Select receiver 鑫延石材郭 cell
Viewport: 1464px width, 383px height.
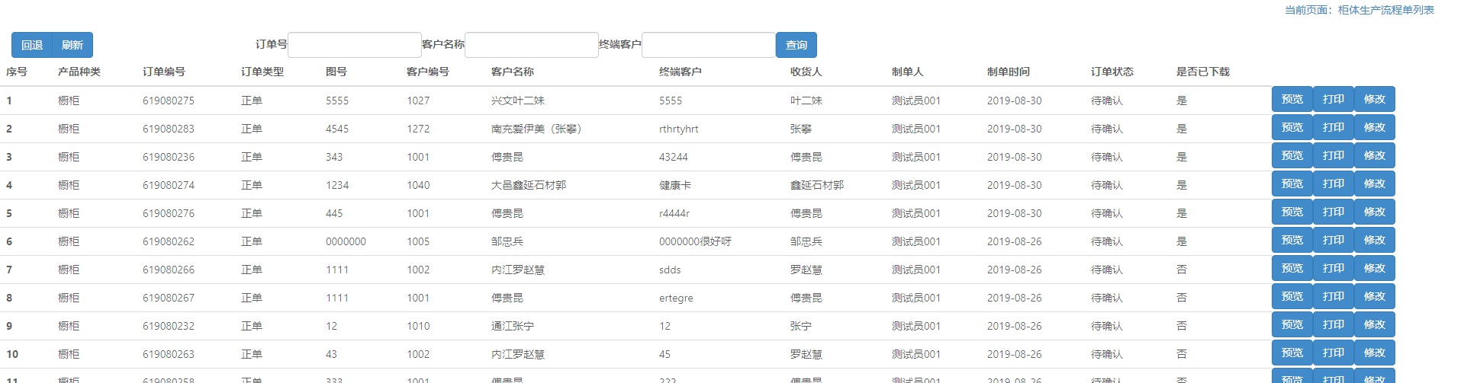[x=817, y=185]
